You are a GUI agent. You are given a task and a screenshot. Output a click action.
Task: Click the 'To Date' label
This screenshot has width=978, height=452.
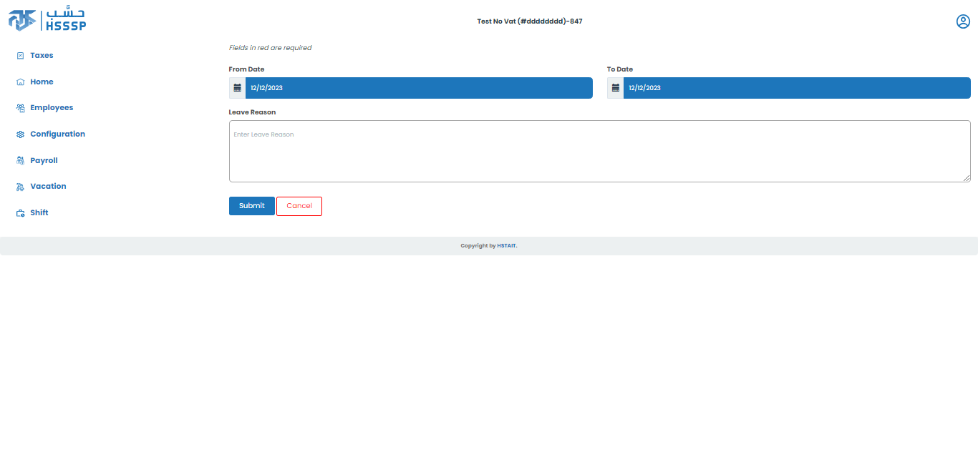click(x=620, y=69)
